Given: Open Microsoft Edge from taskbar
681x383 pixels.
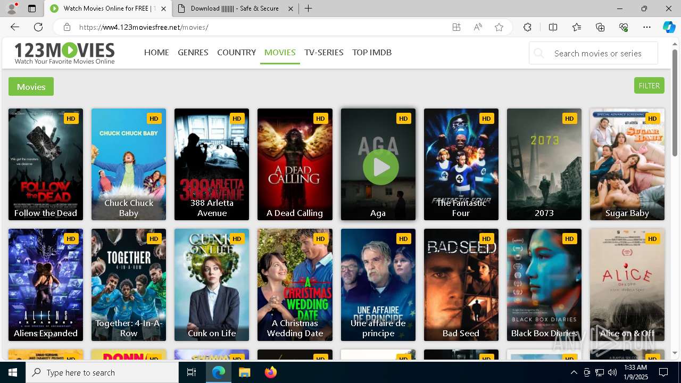Looking at the screenshot, I should coord(219,372).
